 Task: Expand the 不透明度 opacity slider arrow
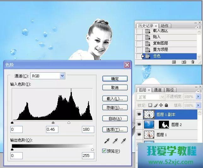(198, 97)
